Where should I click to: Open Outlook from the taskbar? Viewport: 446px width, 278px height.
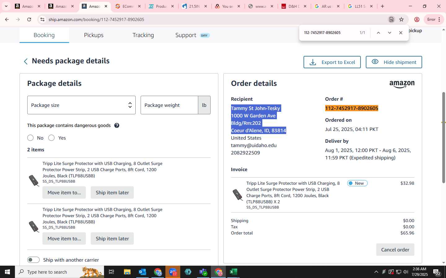[x=142, y=272]
